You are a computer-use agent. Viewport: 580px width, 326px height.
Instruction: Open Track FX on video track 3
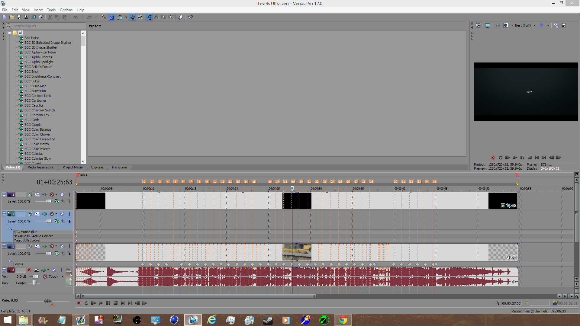(44, 246)
